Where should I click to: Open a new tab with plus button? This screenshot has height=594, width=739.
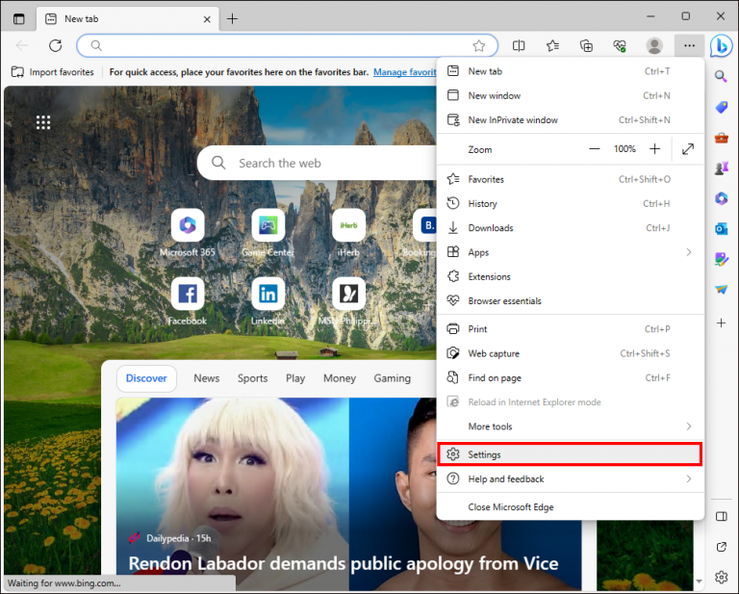tap(232, 19)
